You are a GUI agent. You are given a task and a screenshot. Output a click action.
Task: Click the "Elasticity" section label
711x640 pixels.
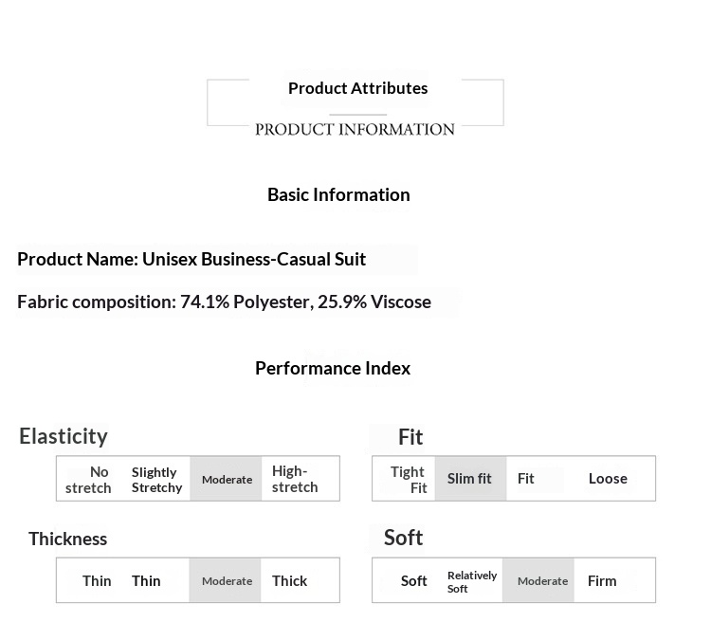click(x=64, y=436)
